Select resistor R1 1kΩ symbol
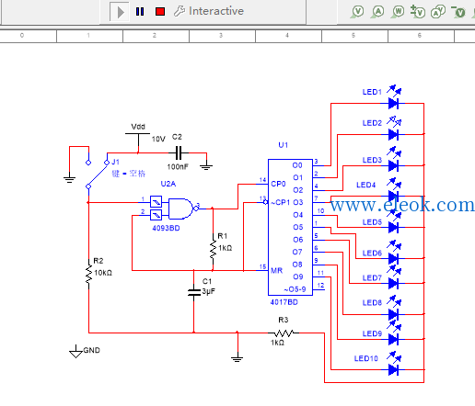The height and width of the screenshot is (406, 475). [x=213, y=249]
